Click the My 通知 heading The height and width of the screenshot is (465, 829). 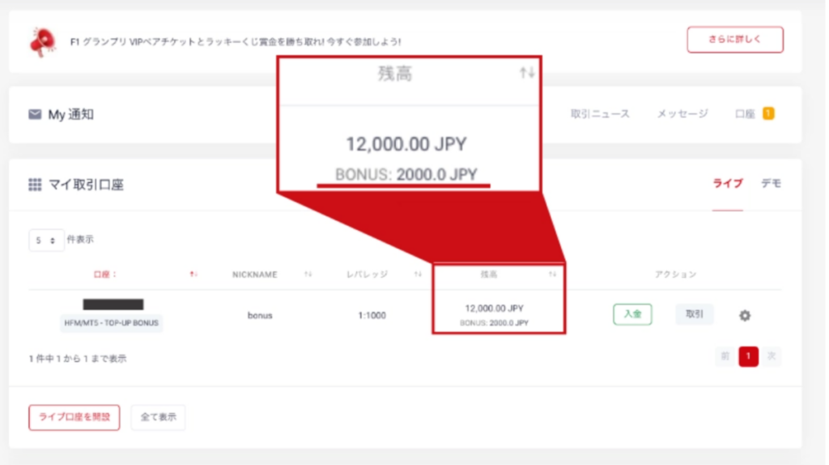[71, 114]
